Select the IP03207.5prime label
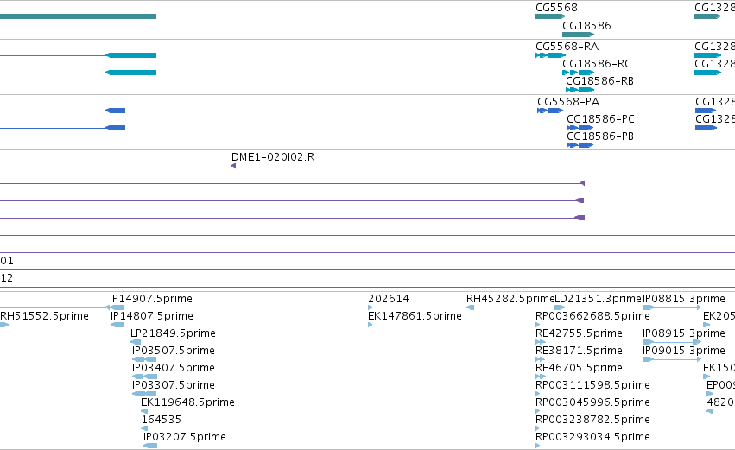The width and height of the screenshot is (735, 450). 185,437
